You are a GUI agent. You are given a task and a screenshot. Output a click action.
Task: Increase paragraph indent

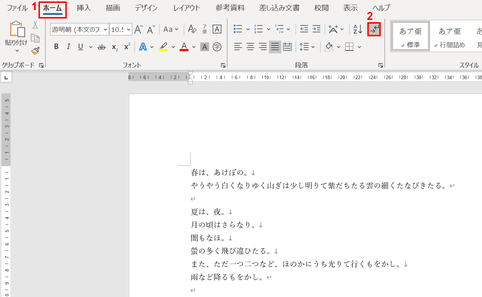(x=316, y=29)
